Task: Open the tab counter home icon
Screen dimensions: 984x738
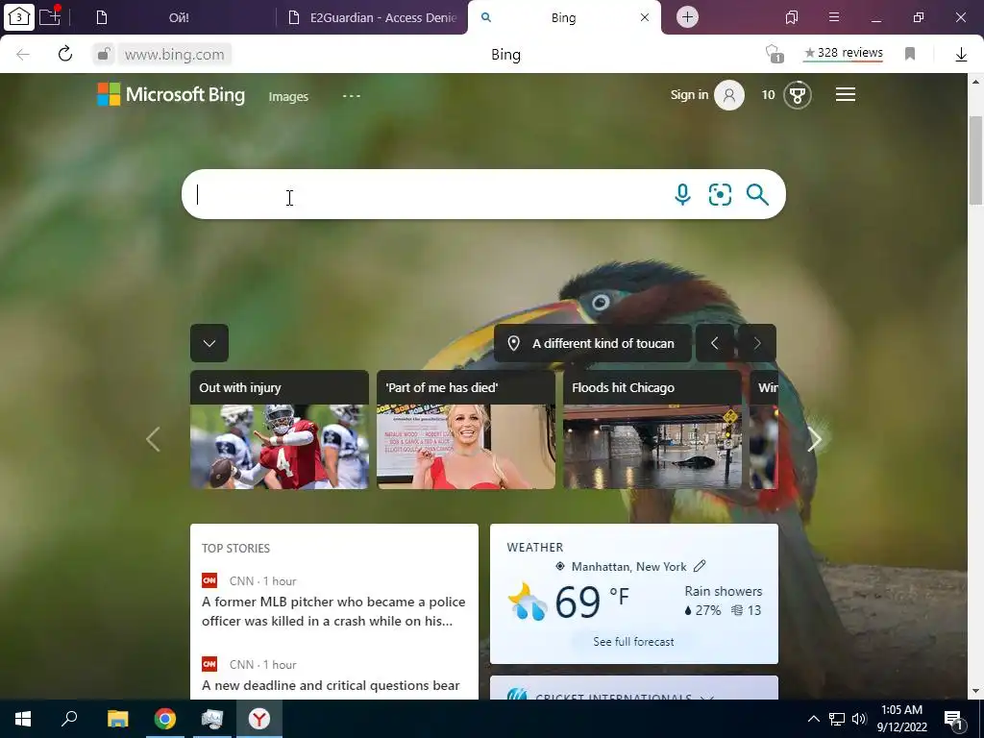Action: 19,17
